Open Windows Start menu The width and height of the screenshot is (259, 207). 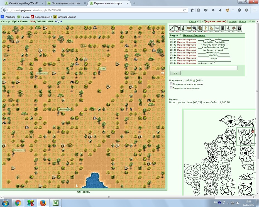pyautogui.click(x=5, y=203)
